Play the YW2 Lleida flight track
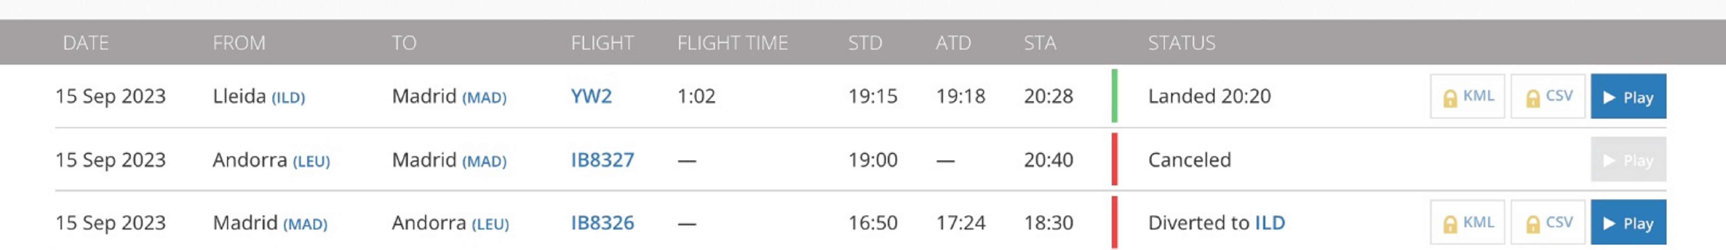Viewport: 1726px width, 250px height. (x=1628, y=97)
